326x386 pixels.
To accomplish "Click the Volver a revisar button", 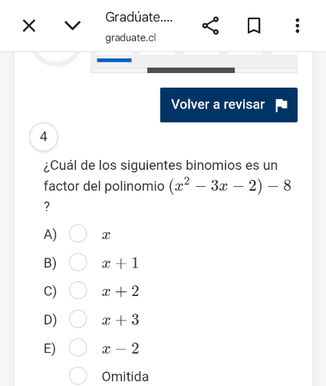I will (229, 105).
